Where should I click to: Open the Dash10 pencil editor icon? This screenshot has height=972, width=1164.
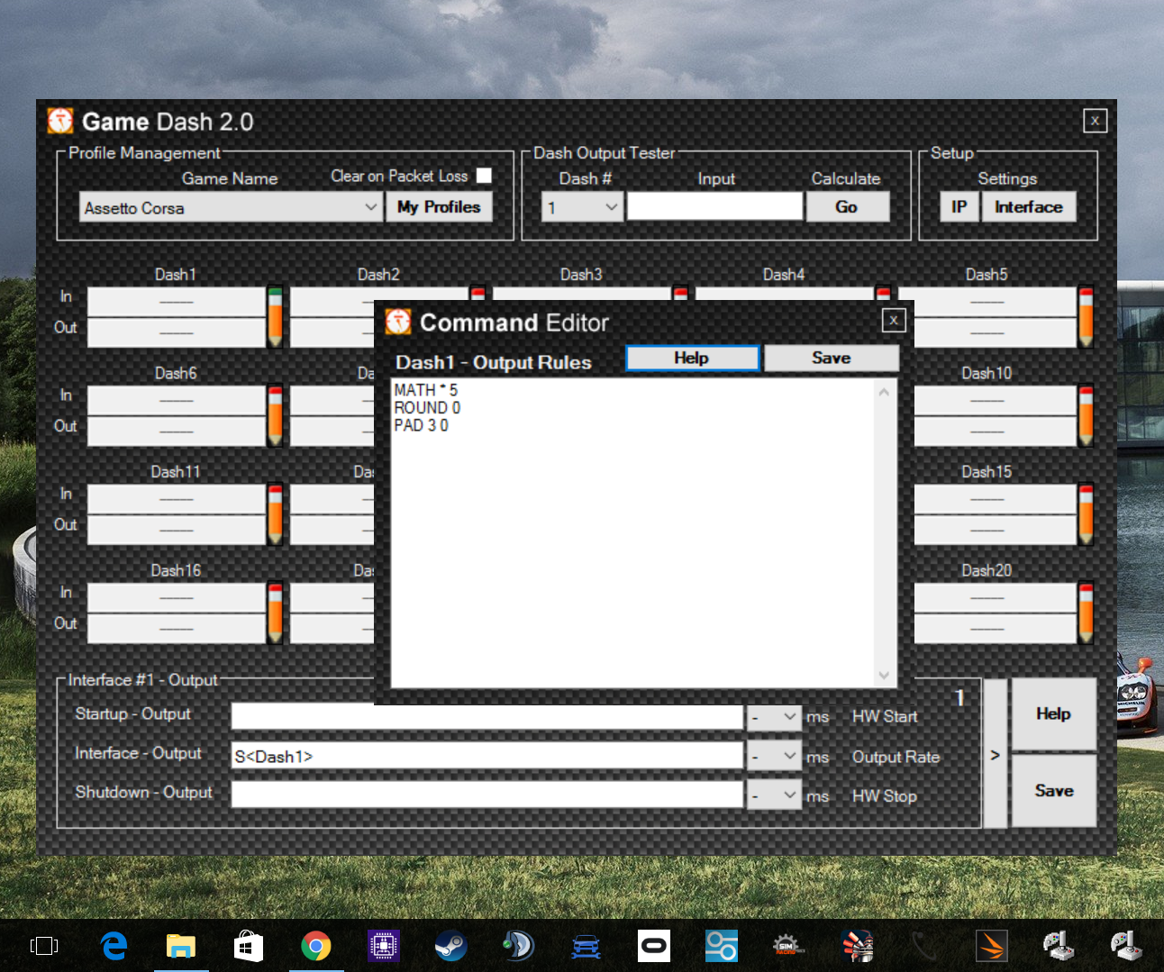pos(1086,415)
